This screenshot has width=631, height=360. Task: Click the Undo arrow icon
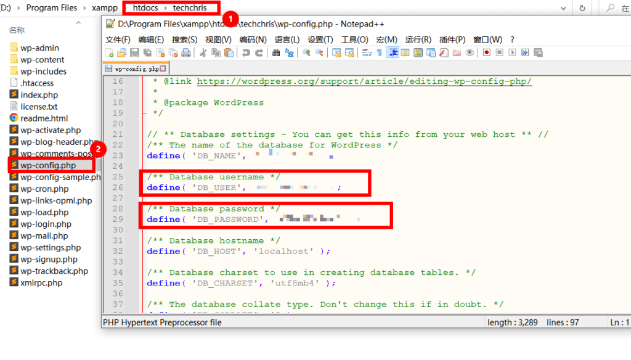click(246, 53)
